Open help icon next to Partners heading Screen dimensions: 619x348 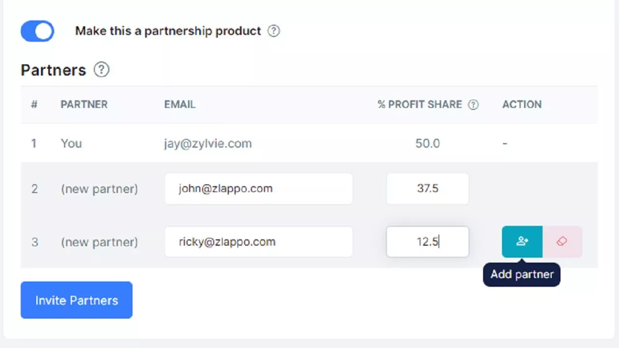coord(102,70)
